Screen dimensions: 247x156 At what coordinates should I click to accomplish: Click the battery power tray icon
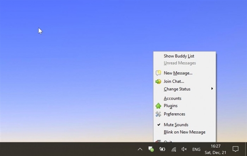click(162, 149)
